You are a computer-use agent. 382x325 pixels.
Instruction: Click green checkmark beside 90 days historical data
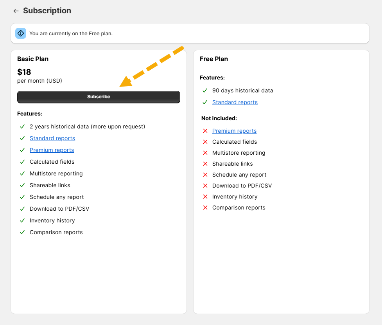pyautogui.click(x=205, y=90)
